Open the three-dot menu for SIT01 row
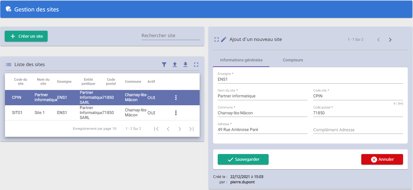Viewport: 413px width, 190px height. click(176, 113)
